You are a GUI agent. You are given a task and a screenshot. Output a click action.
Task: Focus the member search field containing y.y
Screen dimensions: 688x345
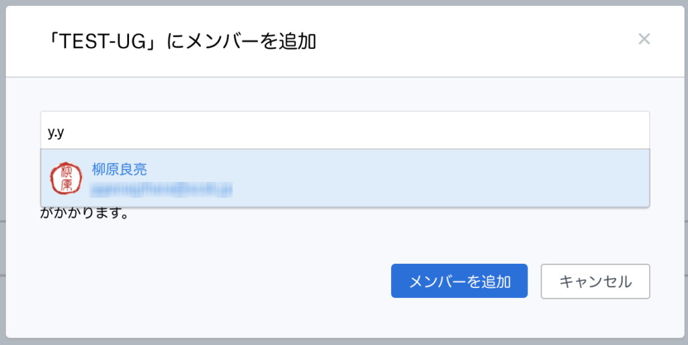pos(345,130)
